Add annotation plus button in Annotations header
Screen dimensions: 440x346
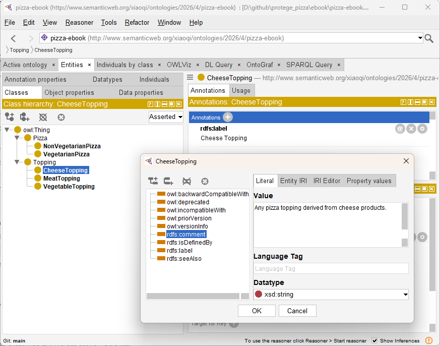click(228, 117)
